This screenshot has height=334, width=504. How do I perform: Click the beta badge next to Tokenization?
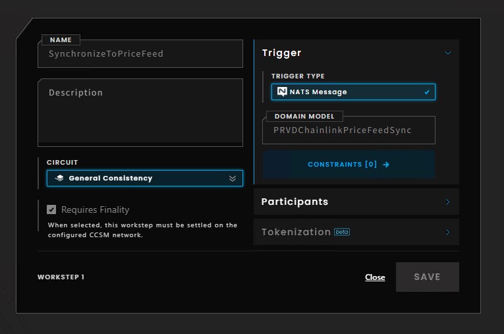(342, 232)
